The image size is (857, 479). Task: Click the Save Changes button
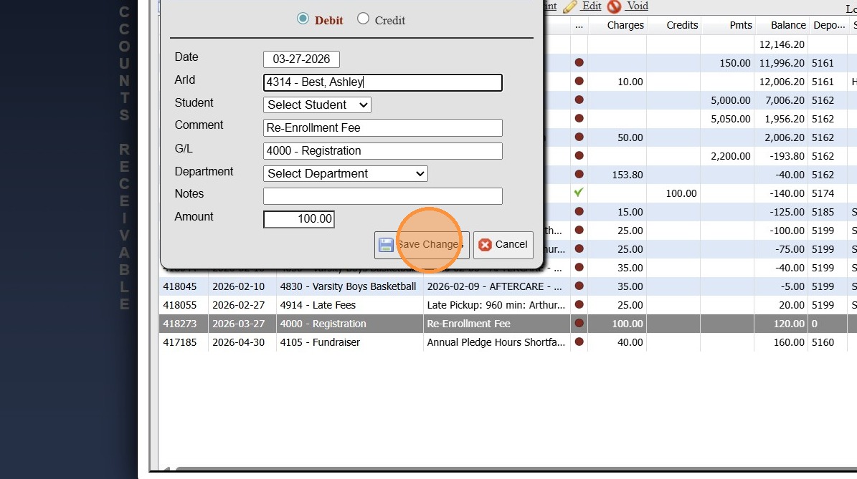tap(422, 245)
